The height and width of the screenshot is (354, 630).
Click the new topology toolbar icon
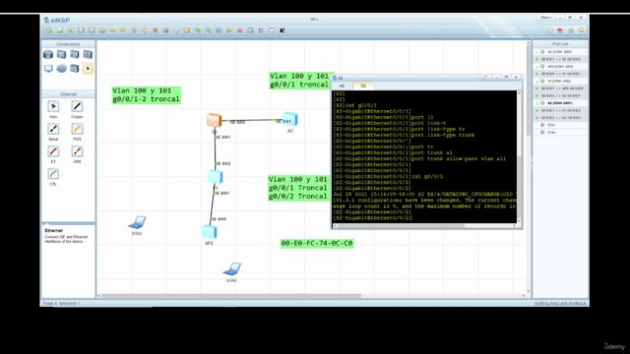point(49,30)
